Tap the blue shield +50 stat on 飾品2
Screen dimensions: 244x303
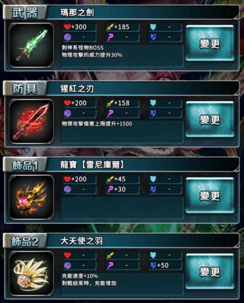(x=165, y=265)
